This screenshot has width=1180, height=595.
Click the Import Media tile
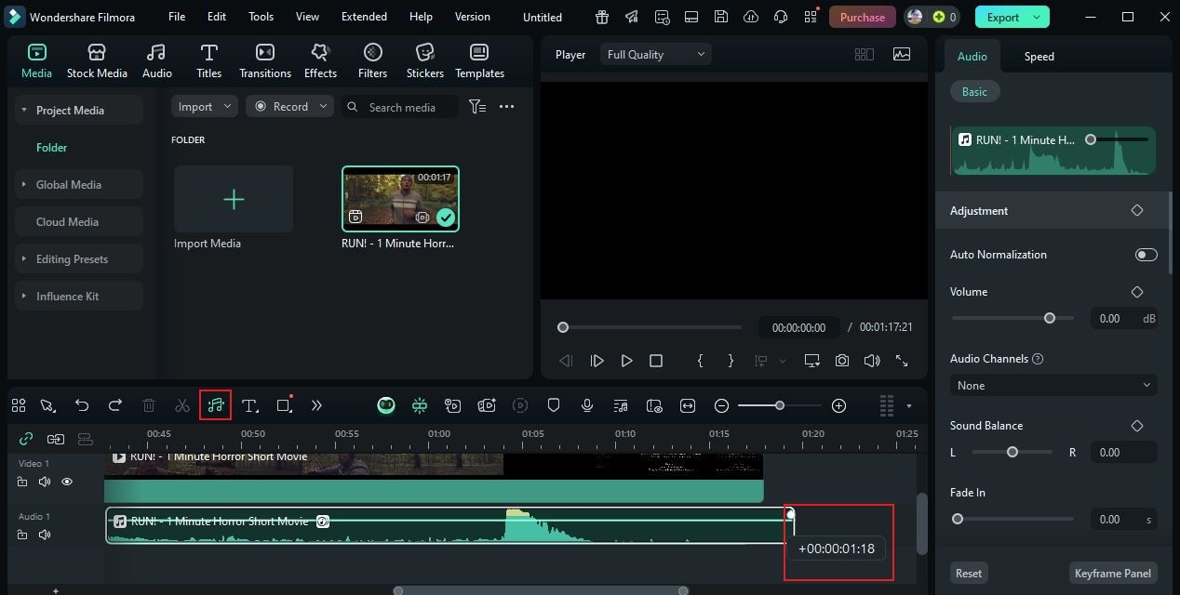tap(234, 199)
